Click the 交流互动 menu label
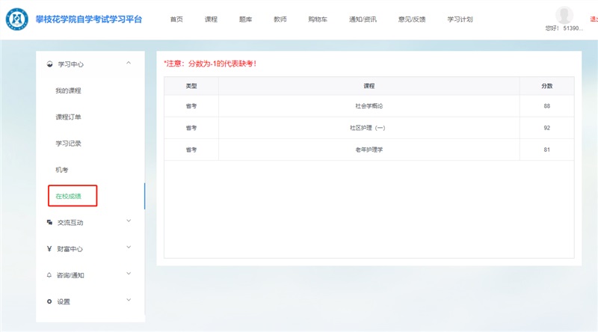Viewport: 598px width, 332px height. tap(70, 223)
